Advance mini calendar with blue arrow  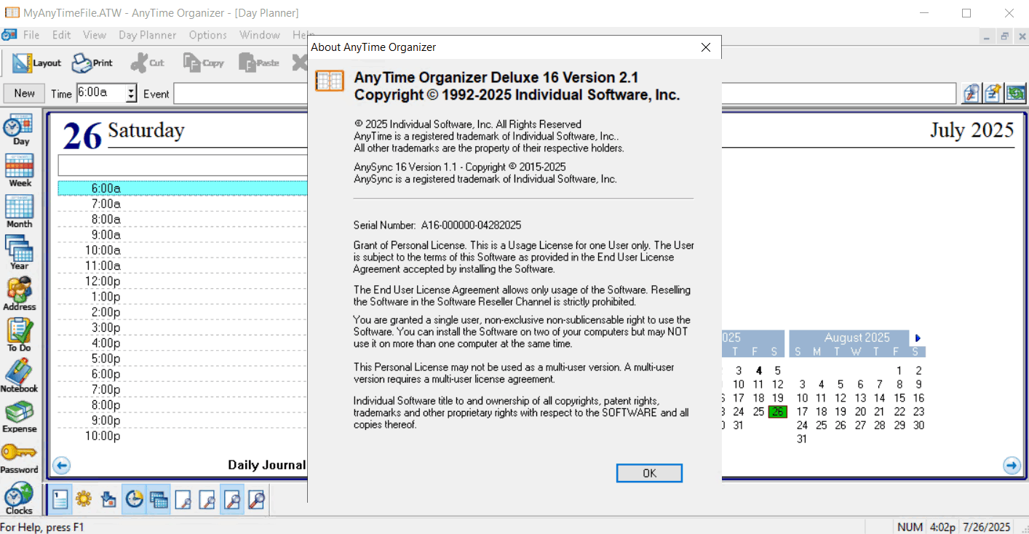click(x=918, y=338)
